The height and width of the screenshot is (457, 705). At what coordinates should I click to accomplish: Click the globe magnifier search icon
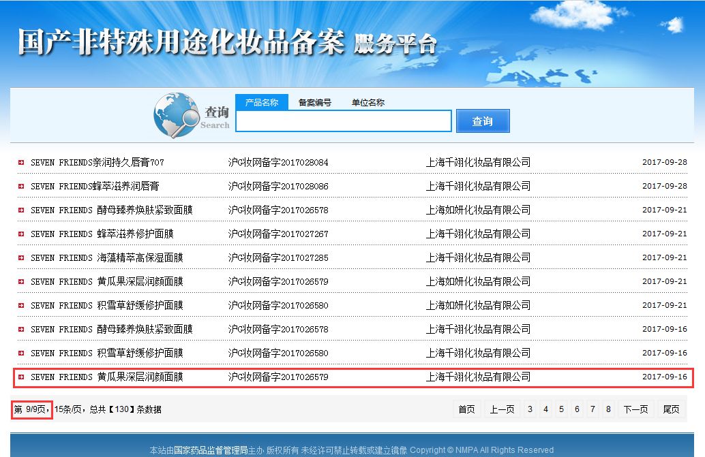pyautogui.click(x=176, y=115)
